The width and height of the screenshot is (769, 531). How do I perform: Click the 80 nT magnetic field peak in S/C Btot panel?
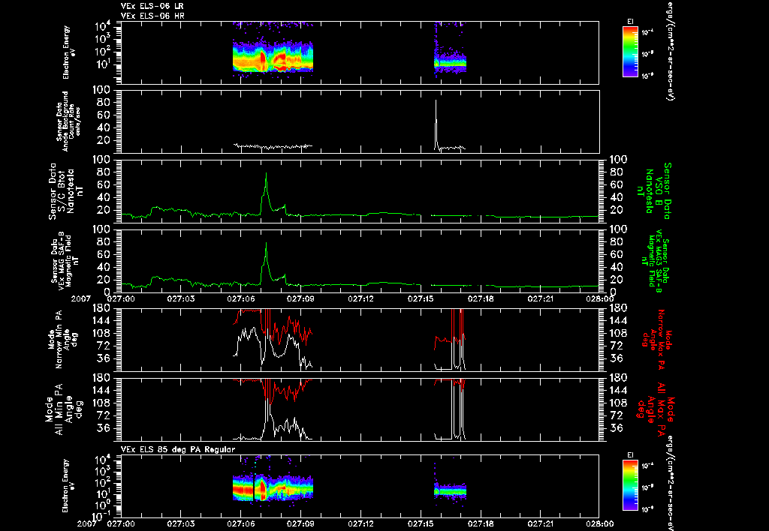point(267,173)
